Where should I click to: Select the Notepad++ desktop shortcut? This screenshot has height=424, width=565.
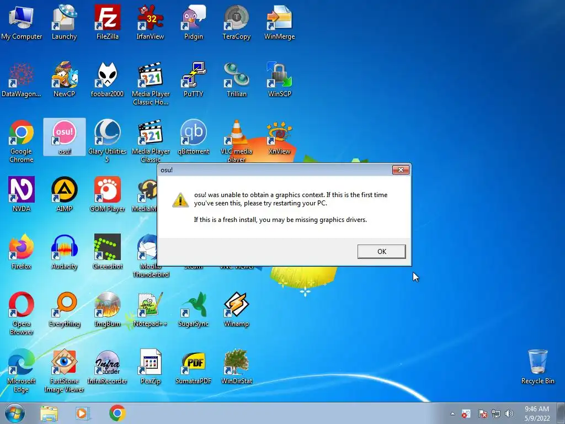(x=150, y=309)
